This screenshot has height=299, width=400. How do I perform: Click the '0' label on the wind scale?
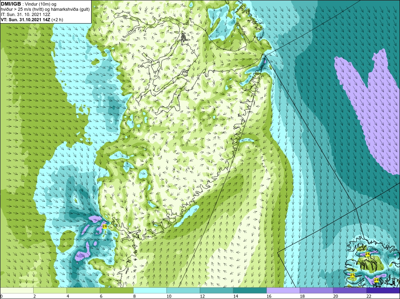1,296
